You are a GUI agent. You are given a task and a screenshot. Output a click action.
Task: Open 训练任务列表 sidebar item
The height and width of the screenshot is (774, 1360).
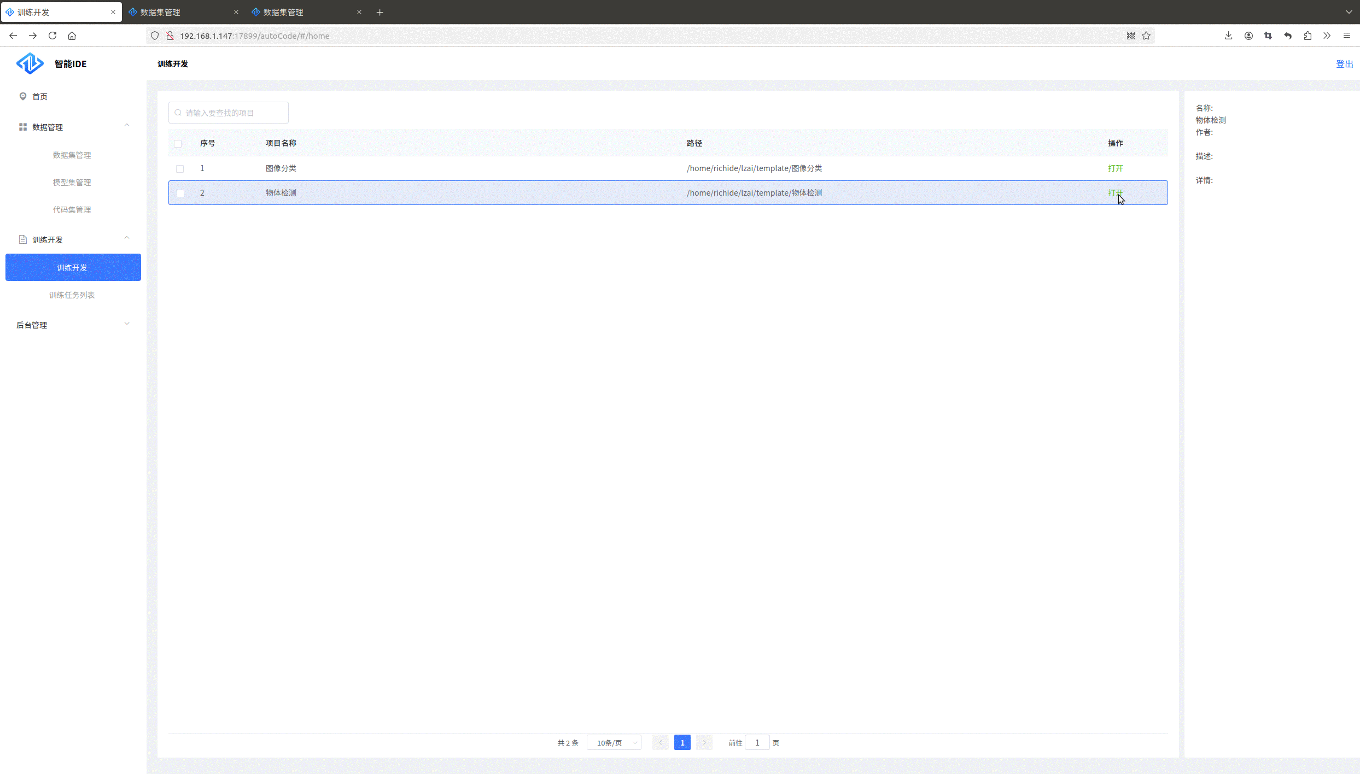(72, 295)
